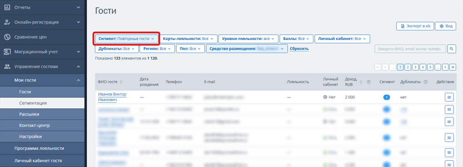The height and width of the screenshot is (167, 463).
Task: Click the Вид button
Action: pyautogui.click(x=446, y=26)
